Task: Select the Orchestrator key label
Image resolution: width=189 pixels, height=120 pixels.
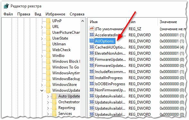Action: coord(69,102)
